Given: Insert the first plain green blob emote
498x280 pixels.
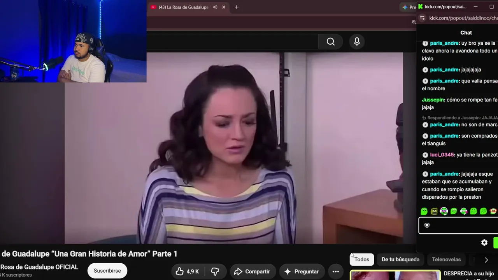Looking at the screenshot, I should [424, 211].
